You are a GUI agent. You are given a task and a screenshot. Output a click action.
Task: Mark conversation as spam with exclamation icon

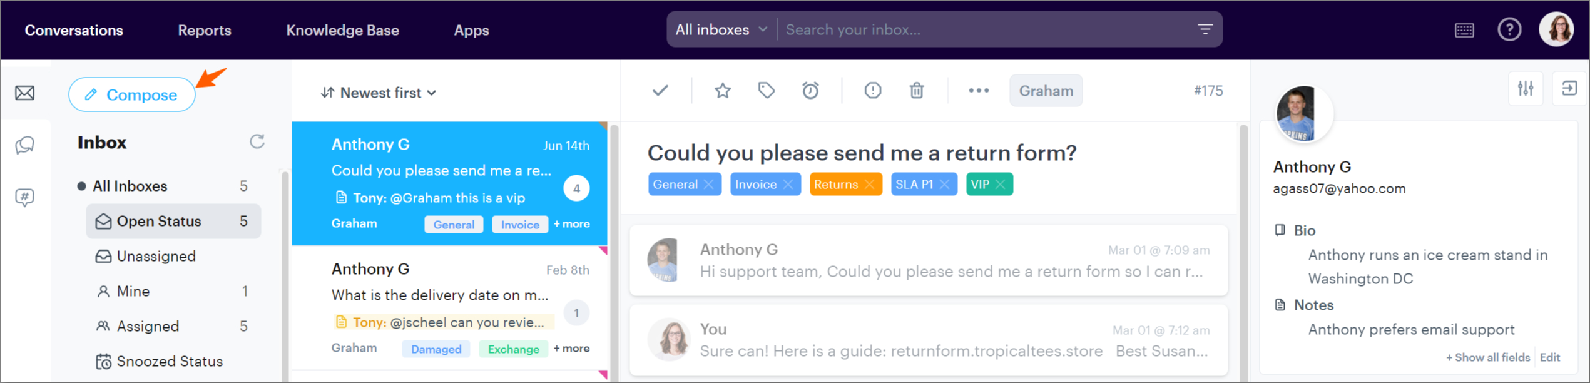tap(873, 91)
